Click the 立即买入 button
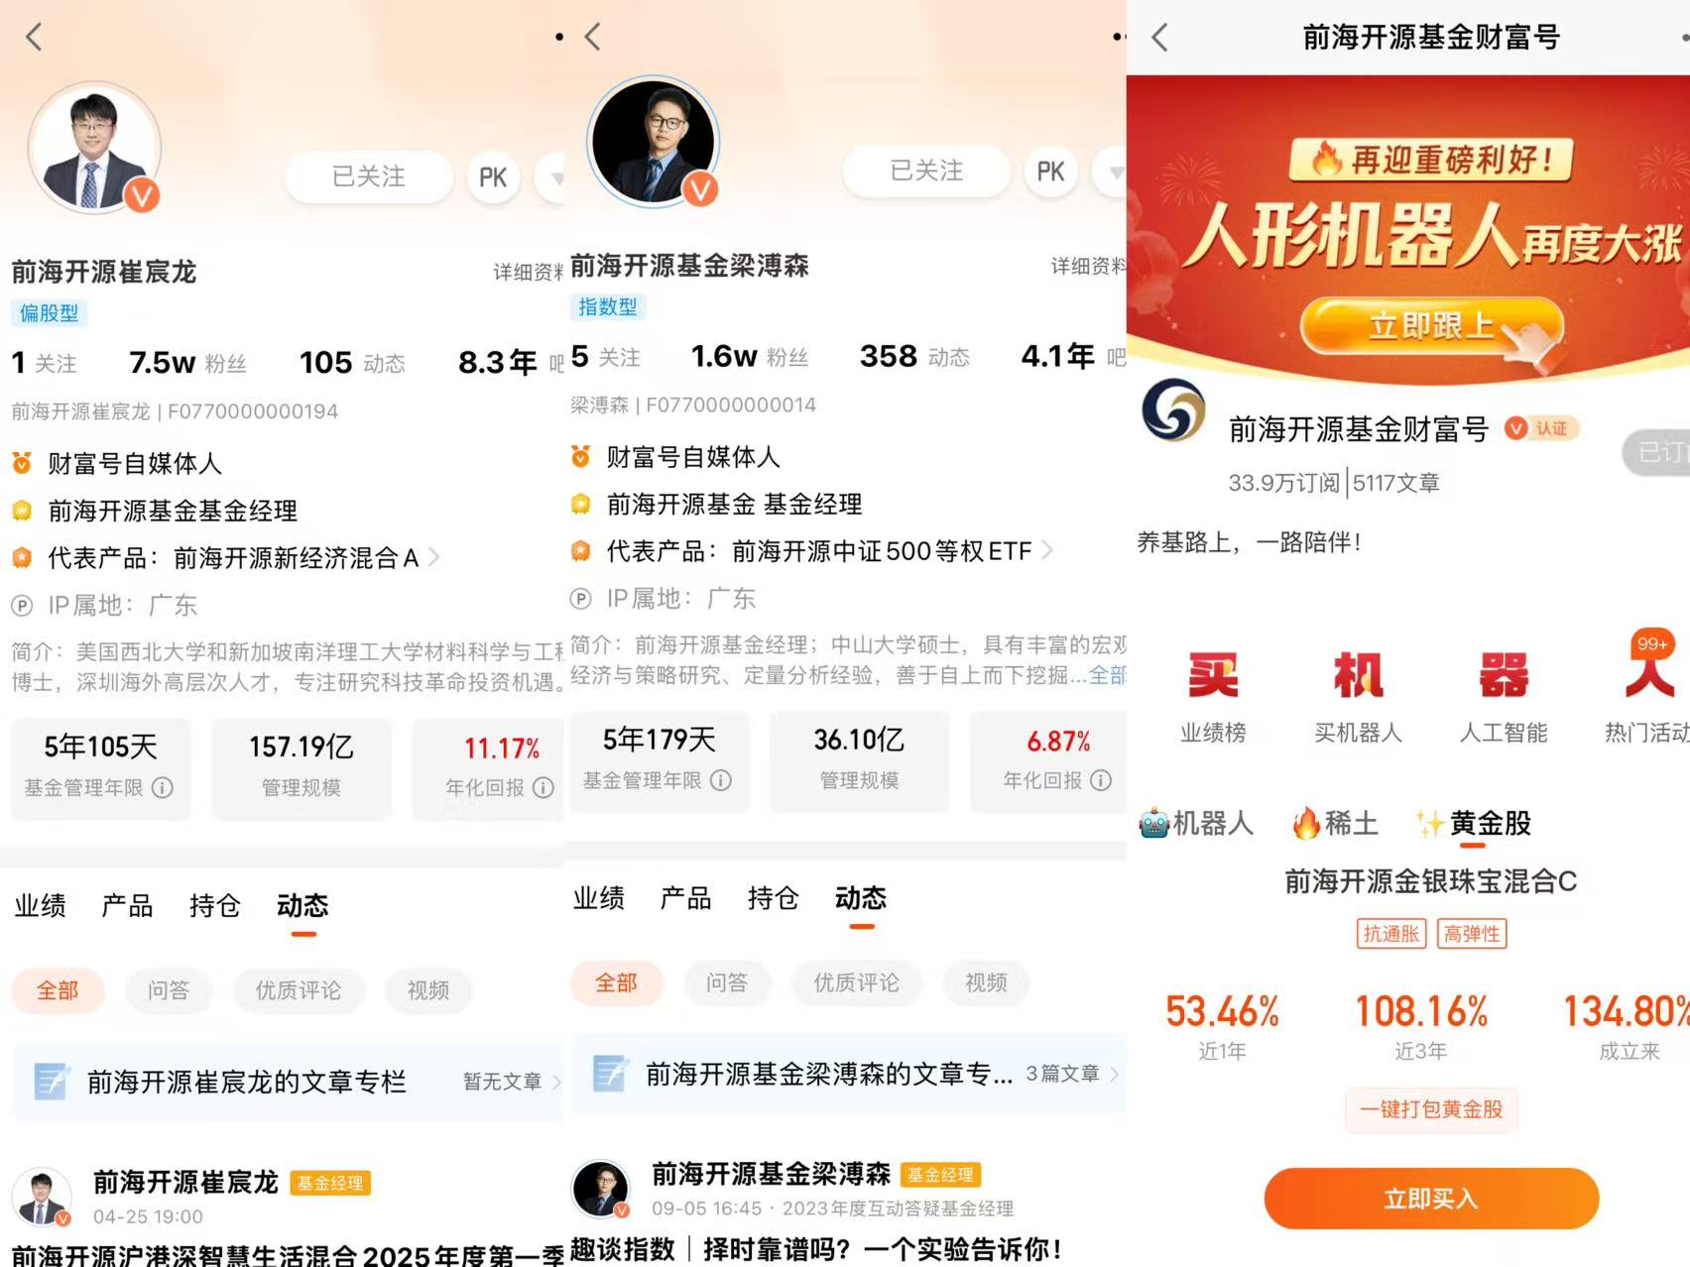Screen dimensions: 1690x1267 1431,1199
